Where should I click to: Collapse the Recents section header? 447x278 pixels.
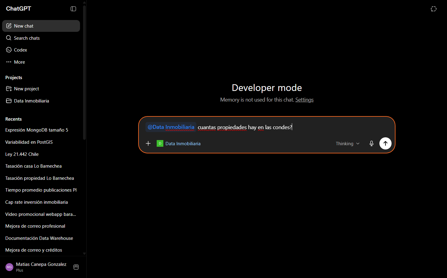[13, 119]
